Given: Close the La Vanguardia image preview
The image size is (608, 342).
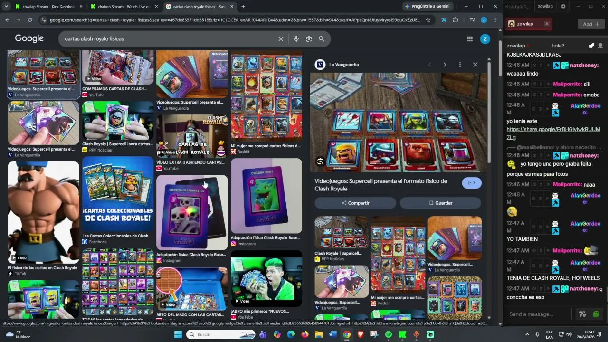Looking at the screenshot, I should [475, 65].
